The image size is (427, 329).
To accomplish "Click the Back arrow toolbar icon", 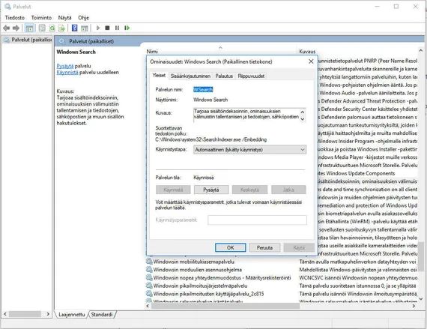I will (7, 28).
